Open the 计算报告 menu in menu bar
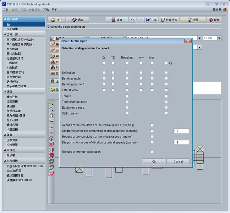This screenshot has height=213, width=230. 34,10
